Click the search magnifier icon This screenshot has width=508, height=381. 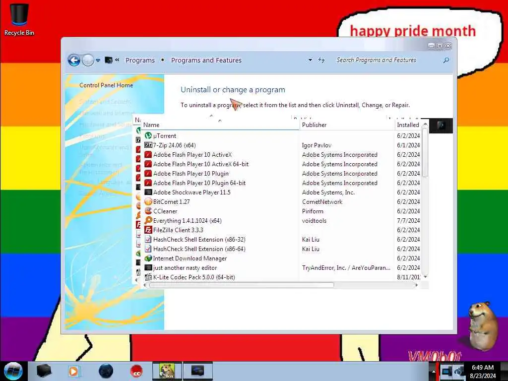pos(446,60)
